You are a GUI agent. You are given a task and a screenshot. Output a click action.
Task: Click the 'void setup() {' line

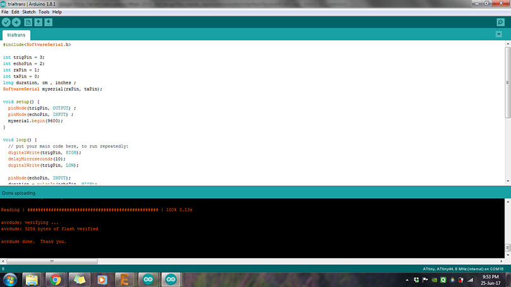coord(21,102)
